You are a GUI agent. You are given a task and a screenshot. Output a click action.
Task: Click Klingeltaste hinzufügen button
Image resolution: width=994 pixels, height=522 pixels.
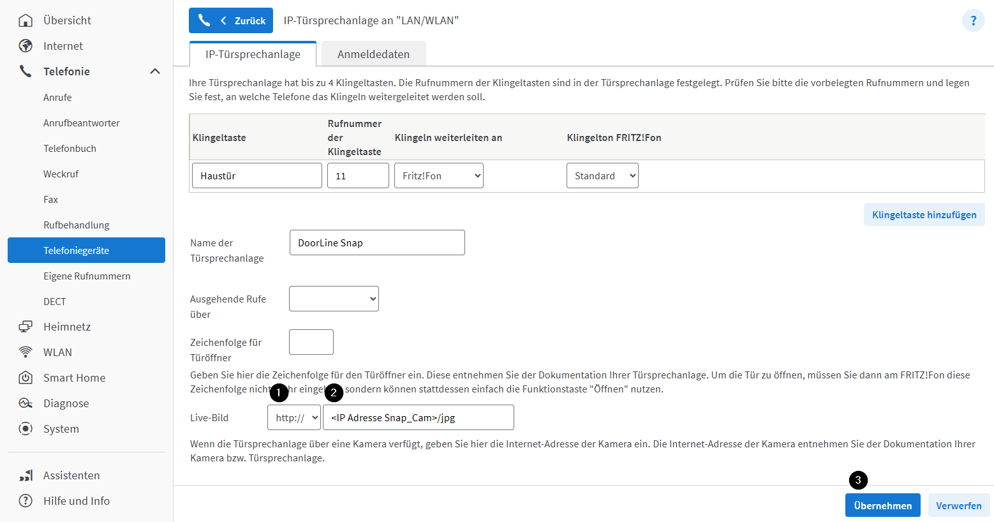[924, 215]
